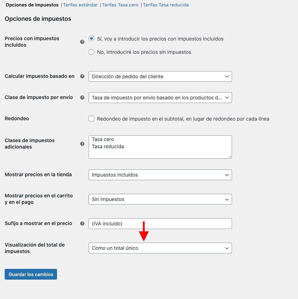Click help icon for Clase de impuesto por envío
This screenshot has width=298, height=299.
point(82,97)
